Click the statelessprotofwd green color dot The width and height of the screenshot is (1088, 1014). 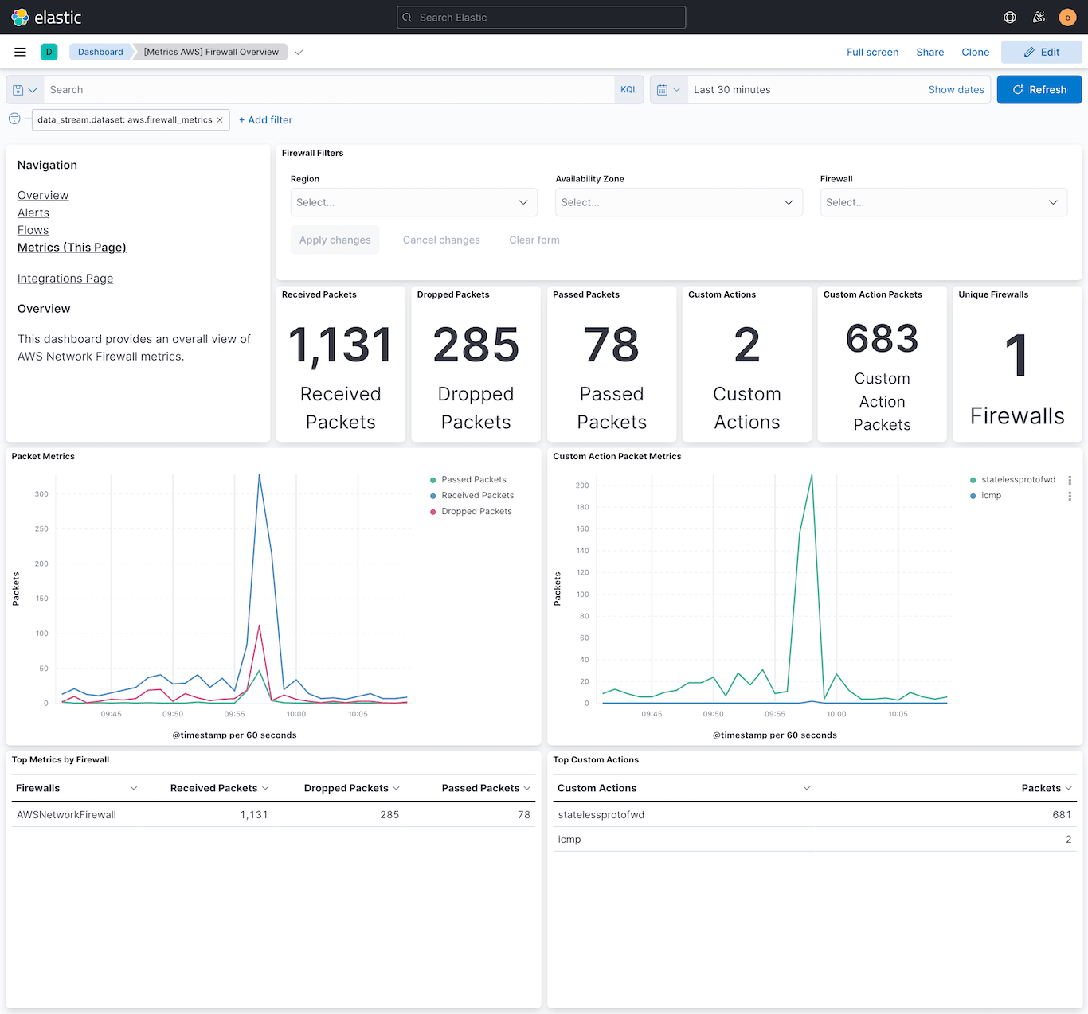click(x=973, y=479)
